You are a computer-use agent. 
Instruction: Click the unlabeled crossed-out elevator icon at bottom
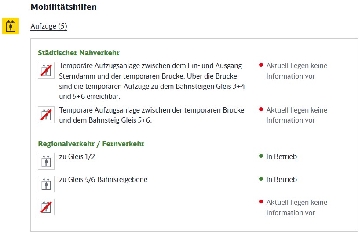pos(46,207)
